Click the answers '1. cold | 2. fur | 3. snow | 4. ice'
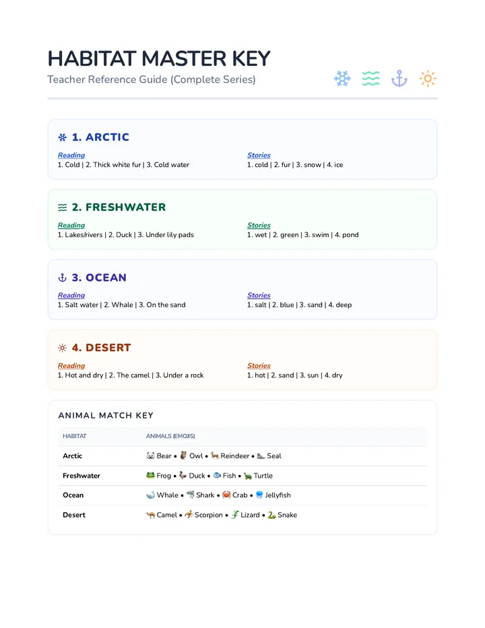 click(x=295, y=164)
